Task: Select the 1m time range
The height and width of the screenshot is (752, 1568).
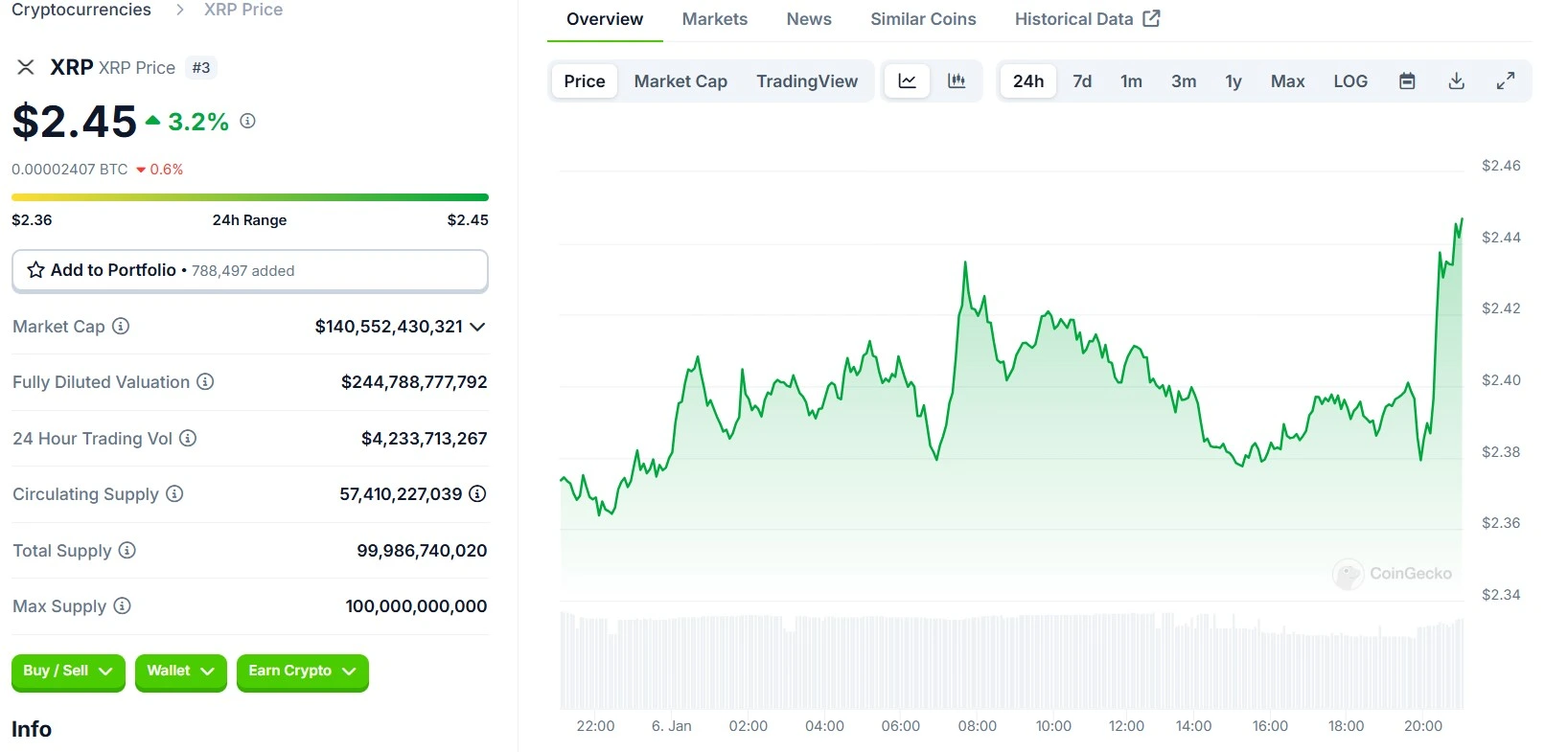Action: [1131, 81]
